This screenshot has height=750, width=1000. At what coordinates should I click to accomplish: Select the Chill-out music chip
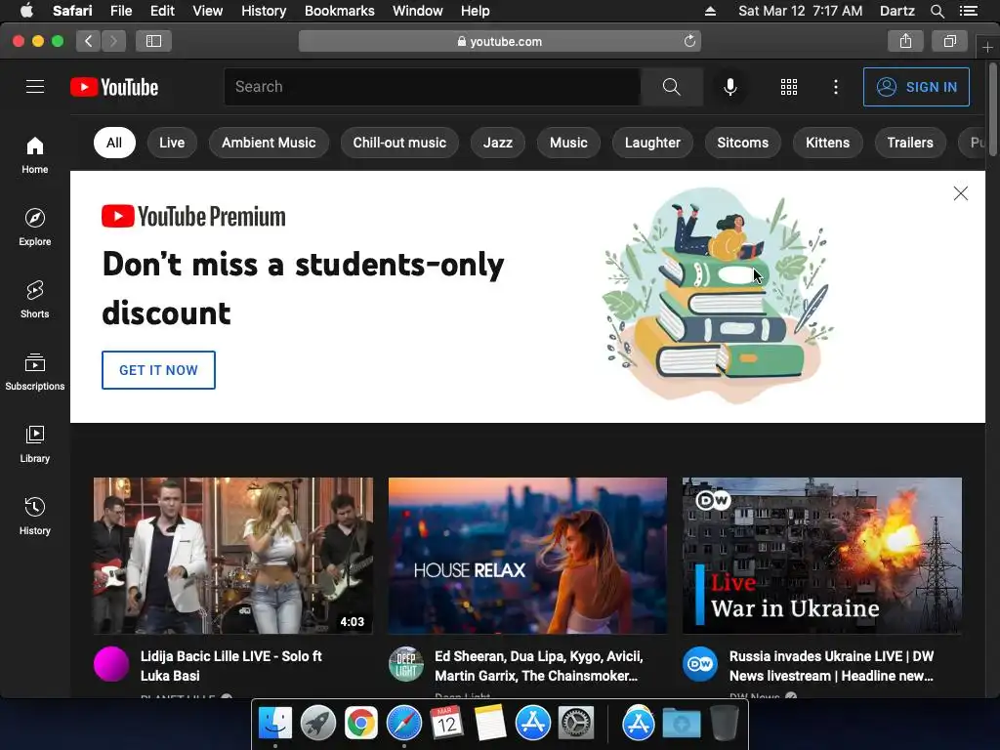(x=399, y=143)
